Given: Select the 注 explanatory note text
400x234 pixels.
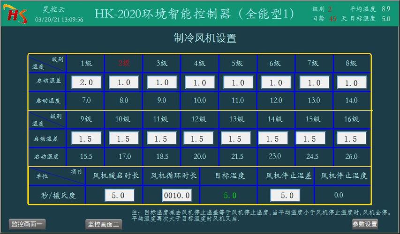Looking at the screenshot, I should [x=262, y=215].
